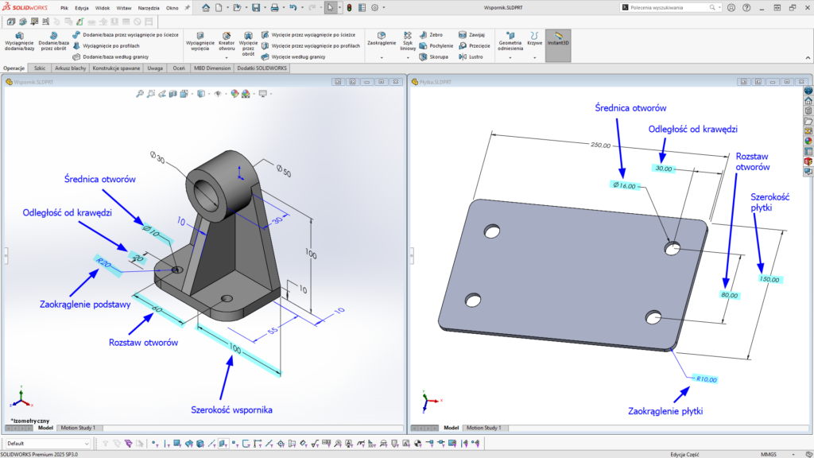Click the Zoom to Fit magnifier icon
The width and height of the screenshot is (814, 458).
[140, 94]
